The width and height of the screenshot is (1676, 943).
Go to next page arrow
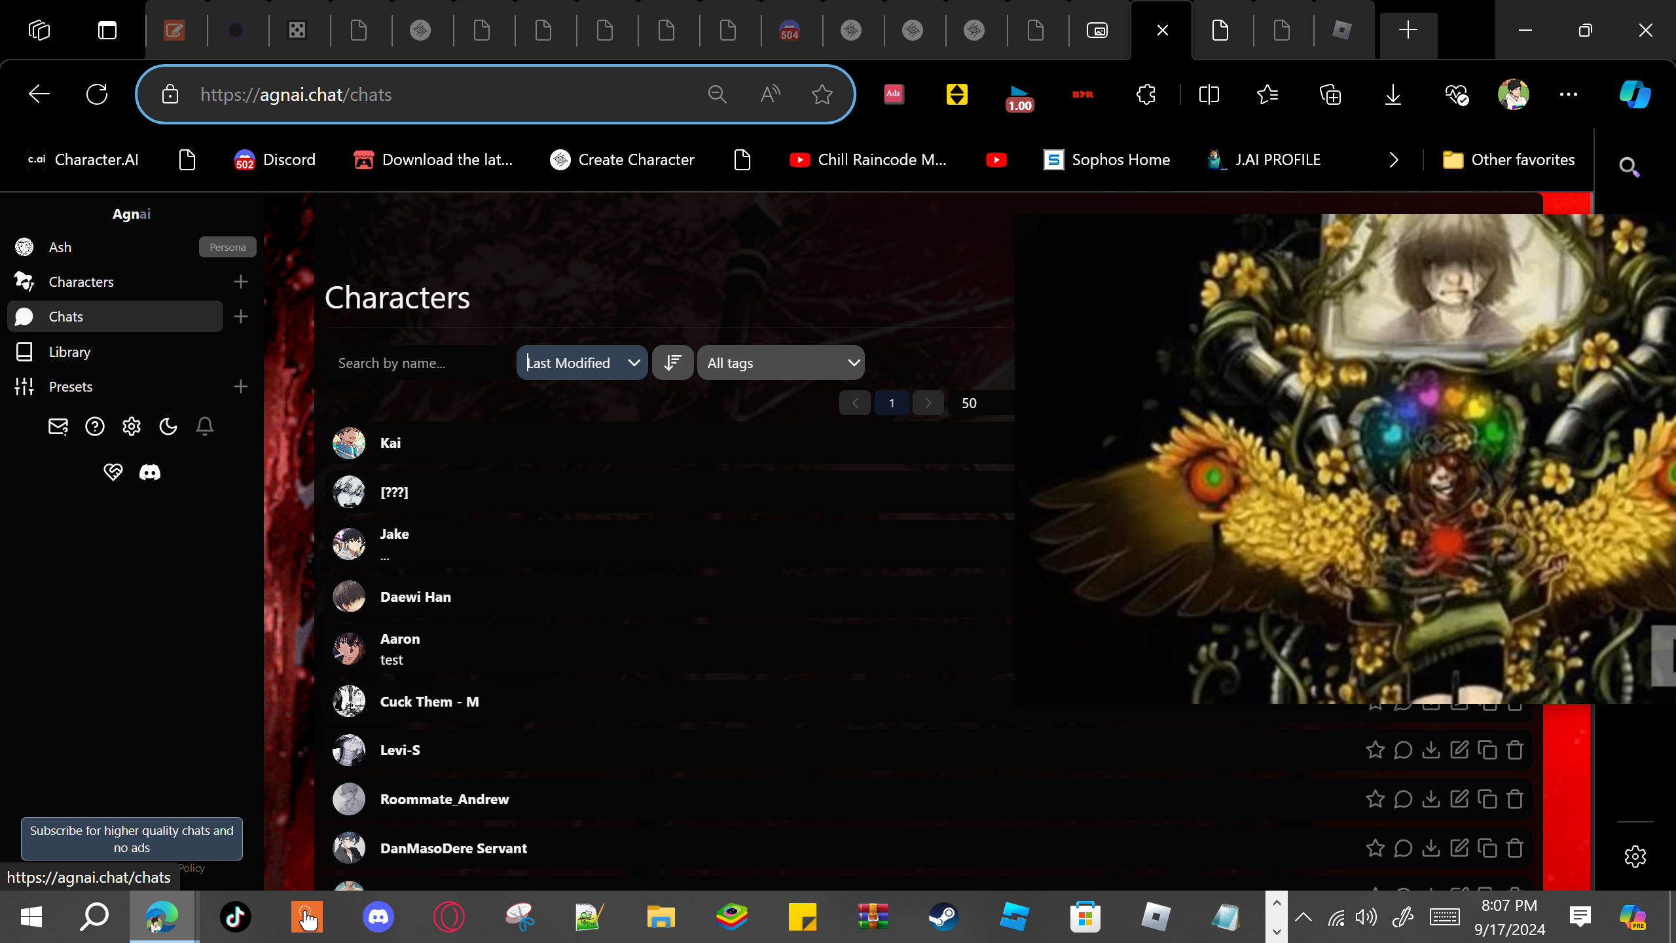click(x=928, y=403)
